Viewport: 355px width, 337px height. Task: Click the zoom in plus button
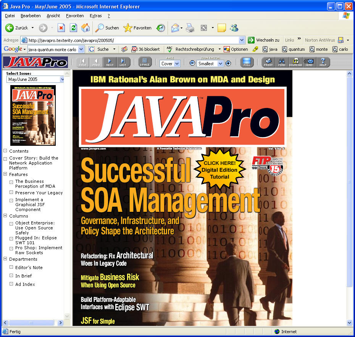[228, 63]
